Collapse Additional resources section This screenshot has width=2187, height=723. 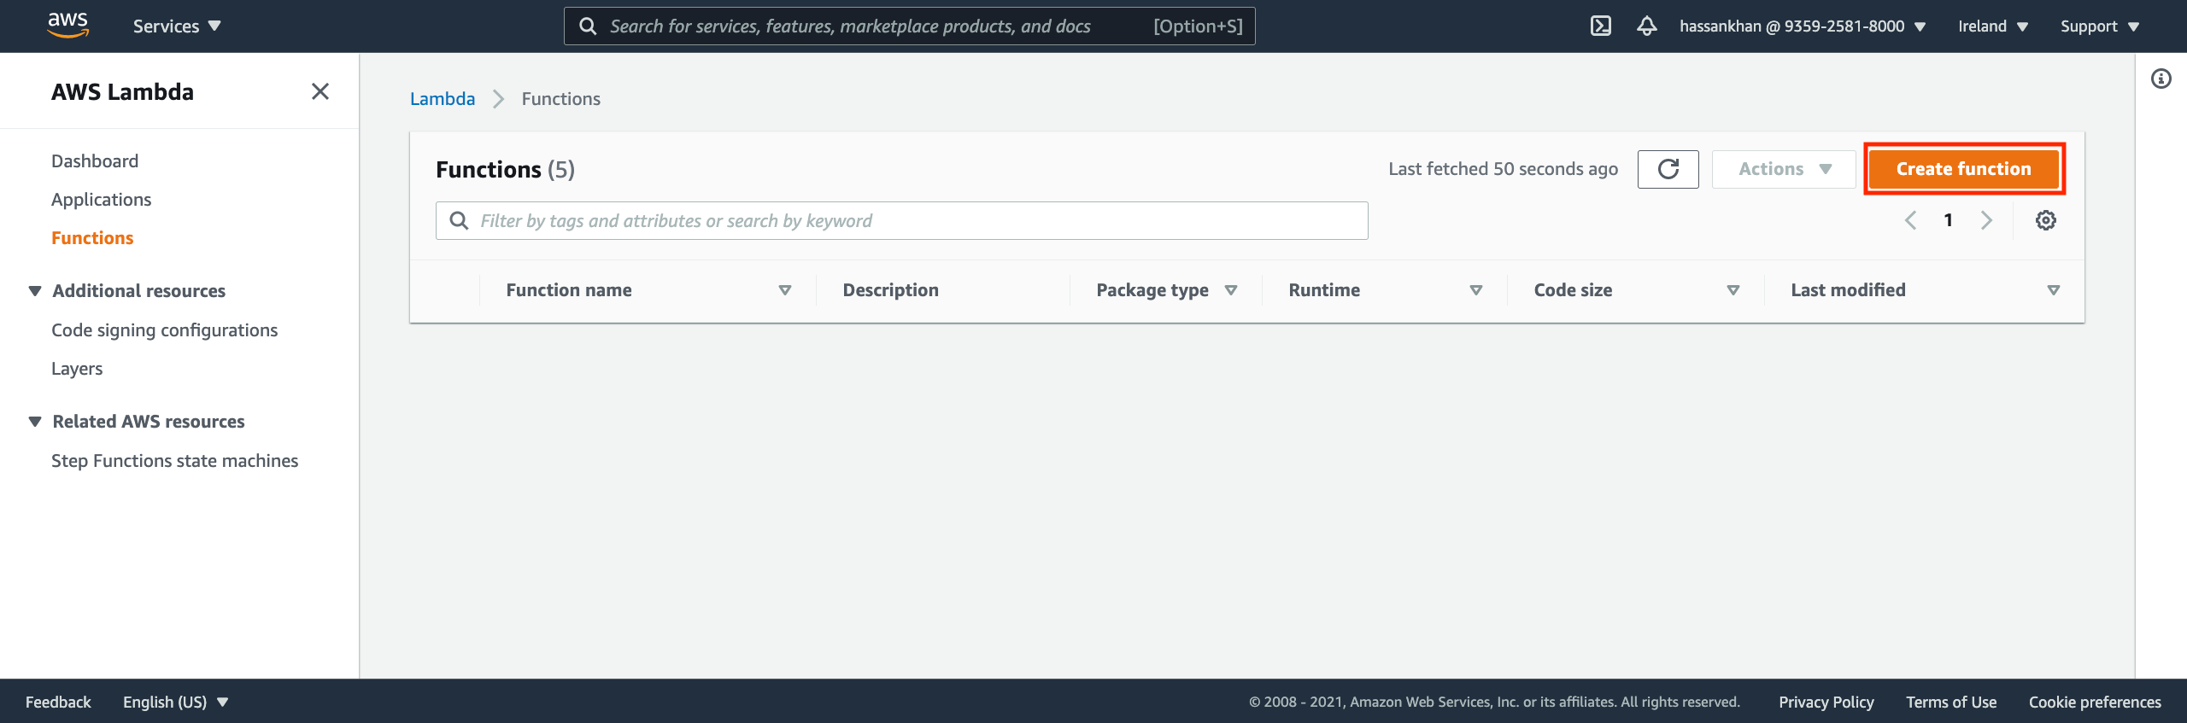coord(35,291)
